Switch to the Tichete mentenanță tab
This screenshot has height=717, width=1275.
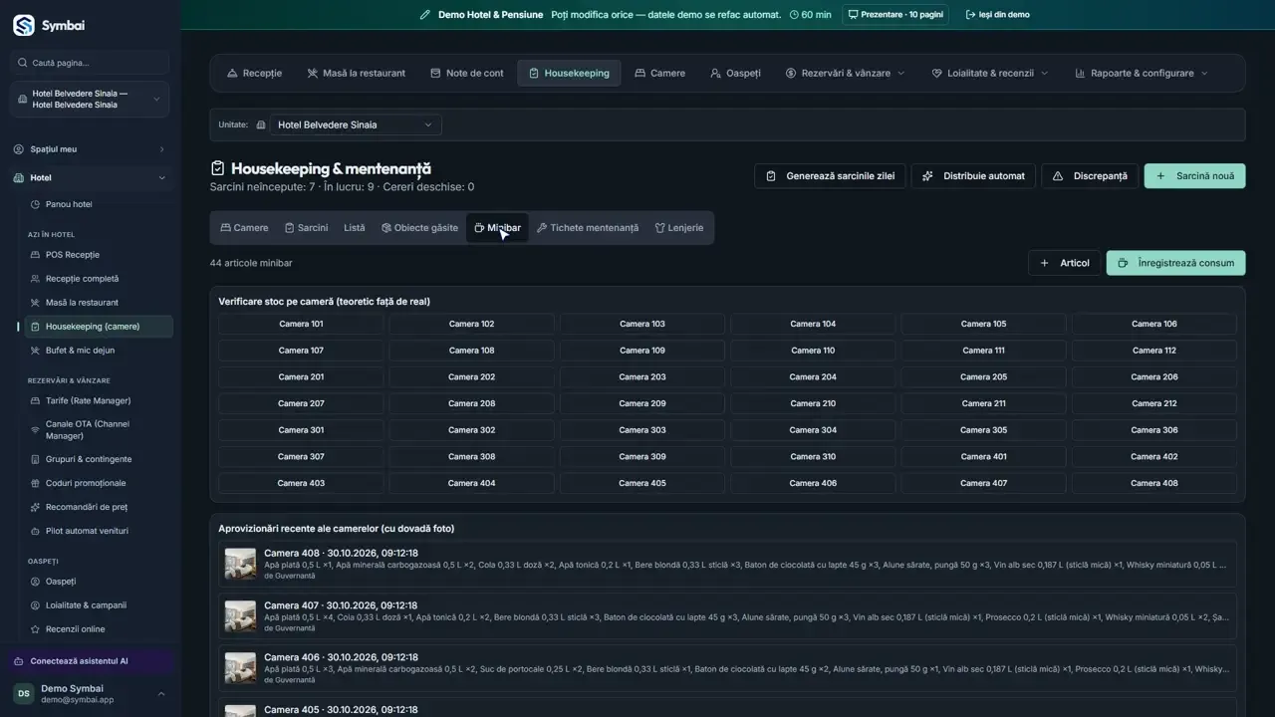coord(588,228)
